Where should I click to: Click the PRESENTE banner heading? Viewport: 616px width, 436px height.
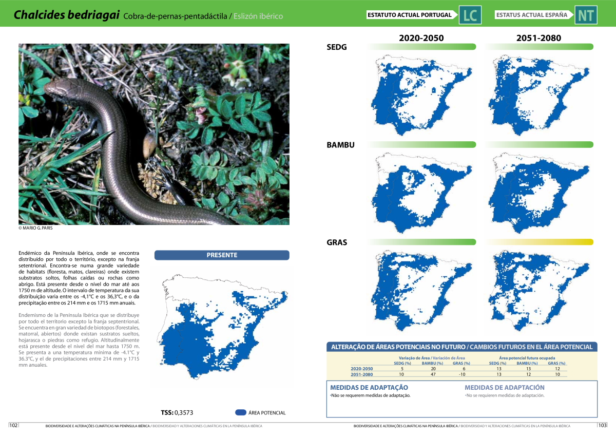(x=222, y=255)
